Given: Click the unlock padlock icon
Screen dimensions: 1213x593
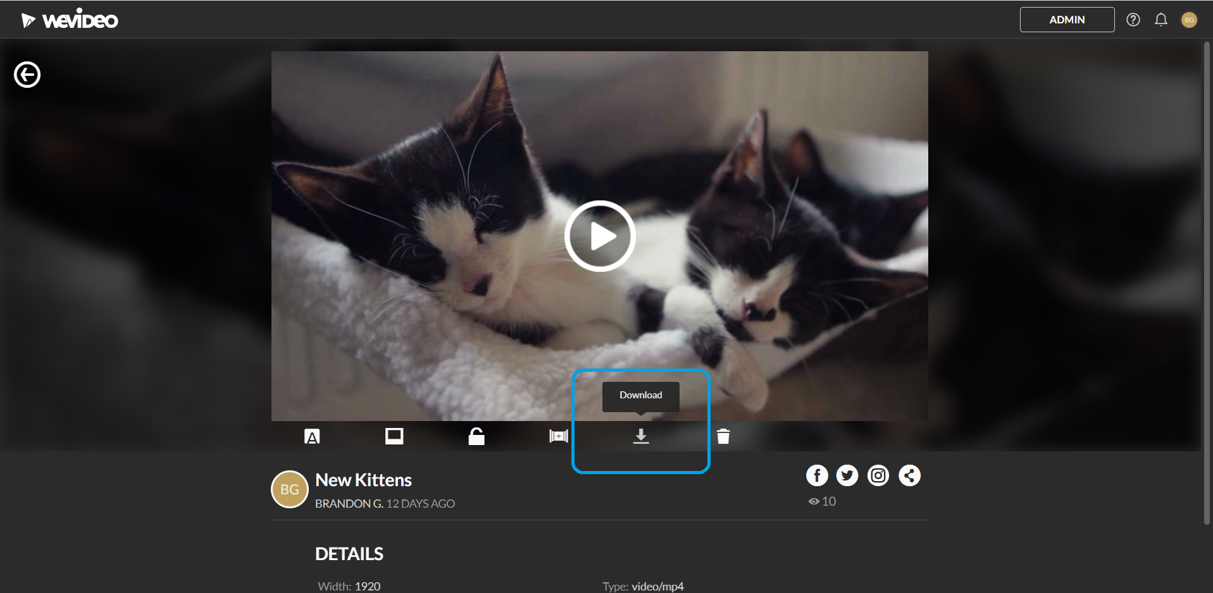Looking at the screenshot, I should point(476,436).
